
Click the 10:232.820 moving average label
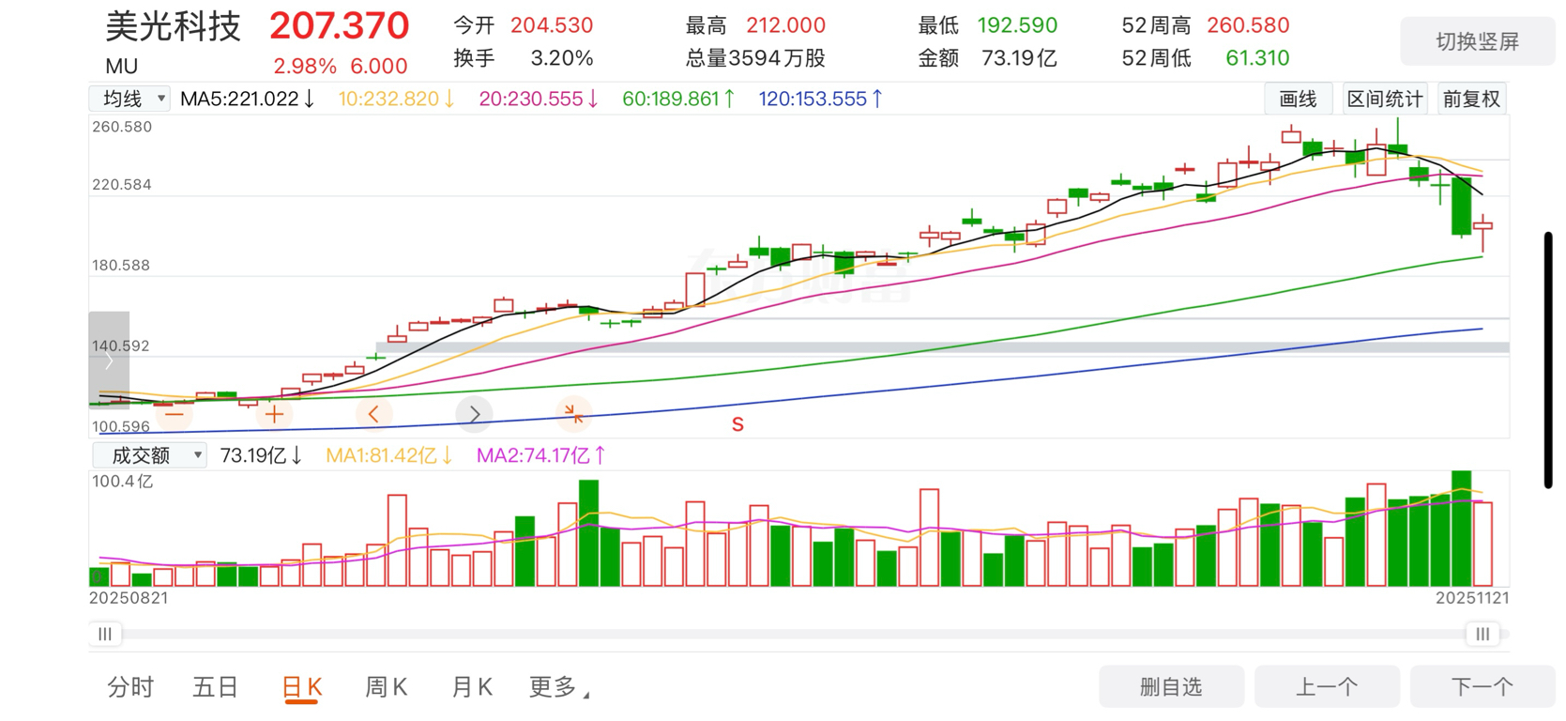[x=397, y=99]
